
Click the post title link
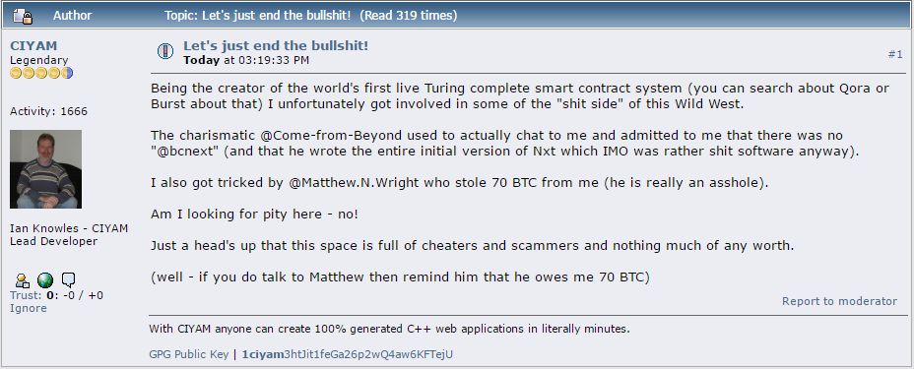[276, 46]
